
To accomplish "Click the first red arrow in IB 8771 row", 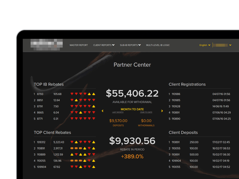I will pos(72,119).
